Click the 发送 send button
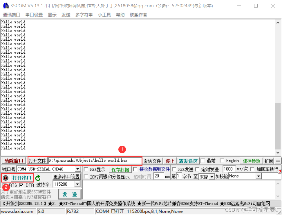The image size is (282, 215). pyautogui.click(x=70, y=194)
